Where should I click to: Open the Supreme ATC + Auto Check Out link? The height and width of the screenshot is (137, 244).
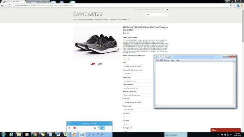tap(119, 20)
